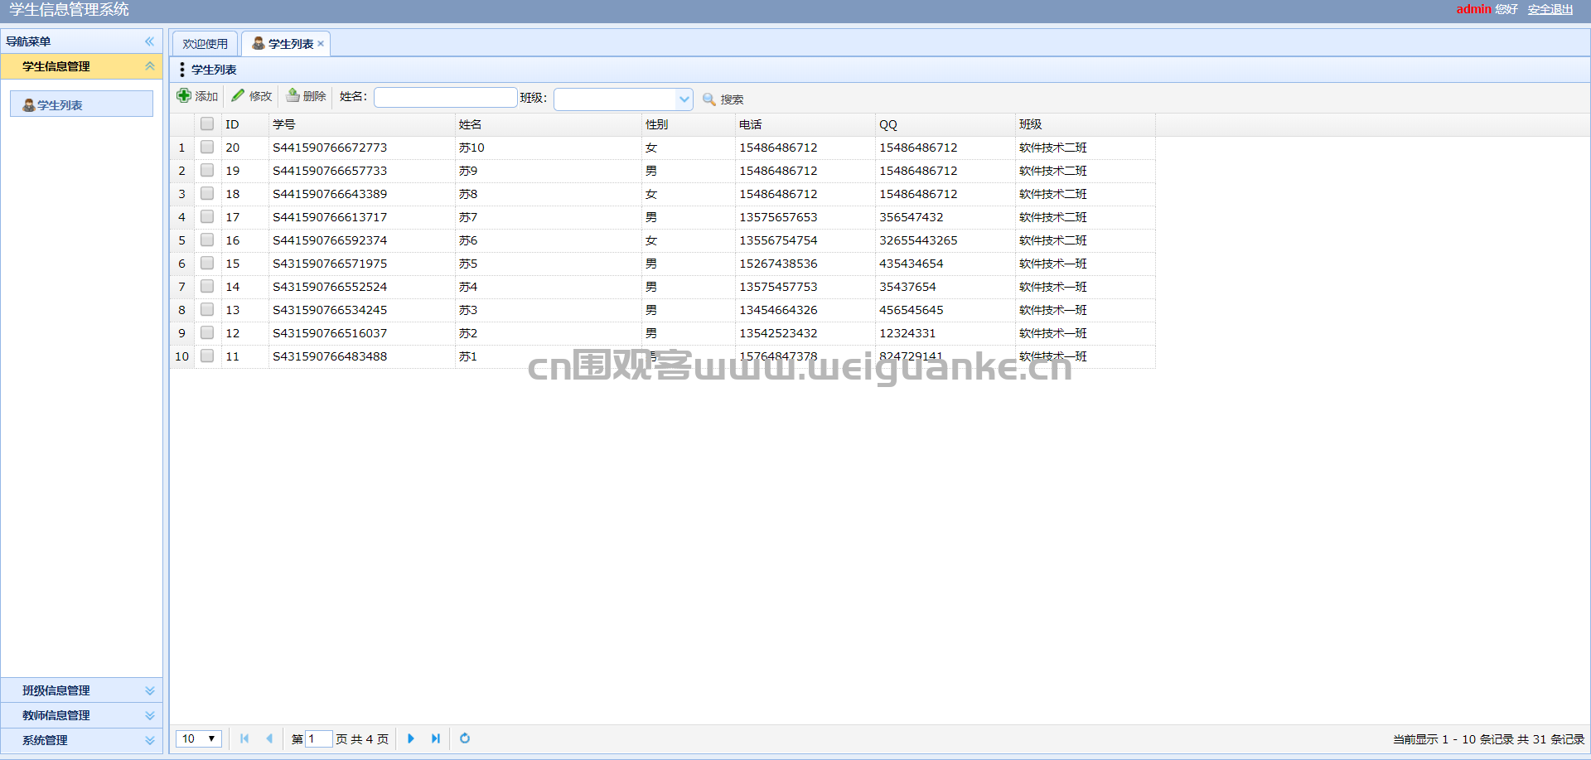
Task: Collapse the navigation menu panel (导航菜单)
Action: [x=150, y=41]
